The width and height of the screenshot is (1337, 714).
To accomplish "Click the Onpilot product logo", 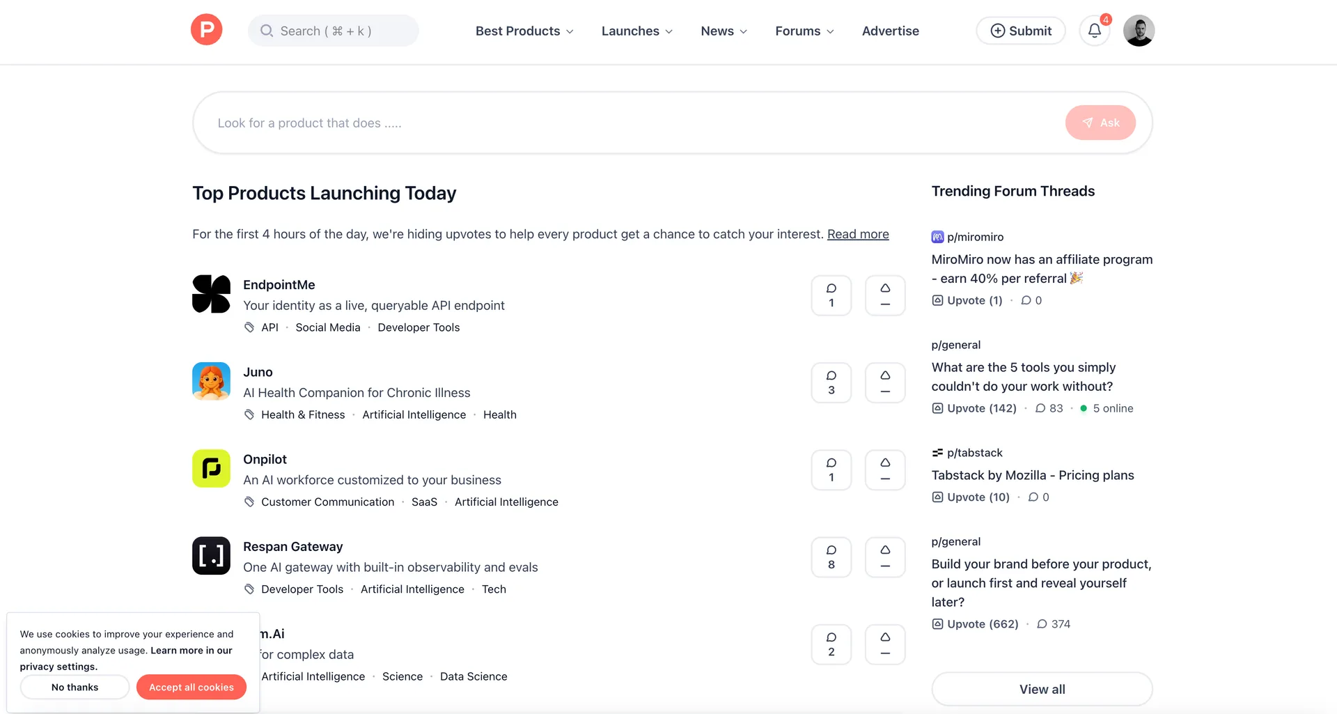I will point(211,468).
